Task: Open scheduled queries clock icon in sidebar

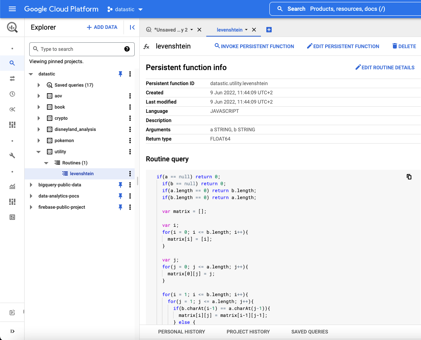Action: pyautogui.click(x=12, y=94)
